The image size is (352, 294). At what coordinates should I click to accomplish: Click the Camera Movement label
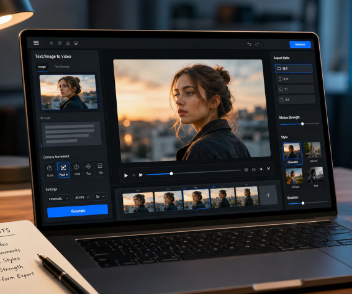click(56, 157)
